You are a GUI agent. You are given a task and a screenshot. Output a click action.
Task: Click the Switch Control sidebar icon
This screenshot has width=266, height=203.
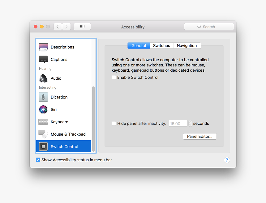point(43,146)
